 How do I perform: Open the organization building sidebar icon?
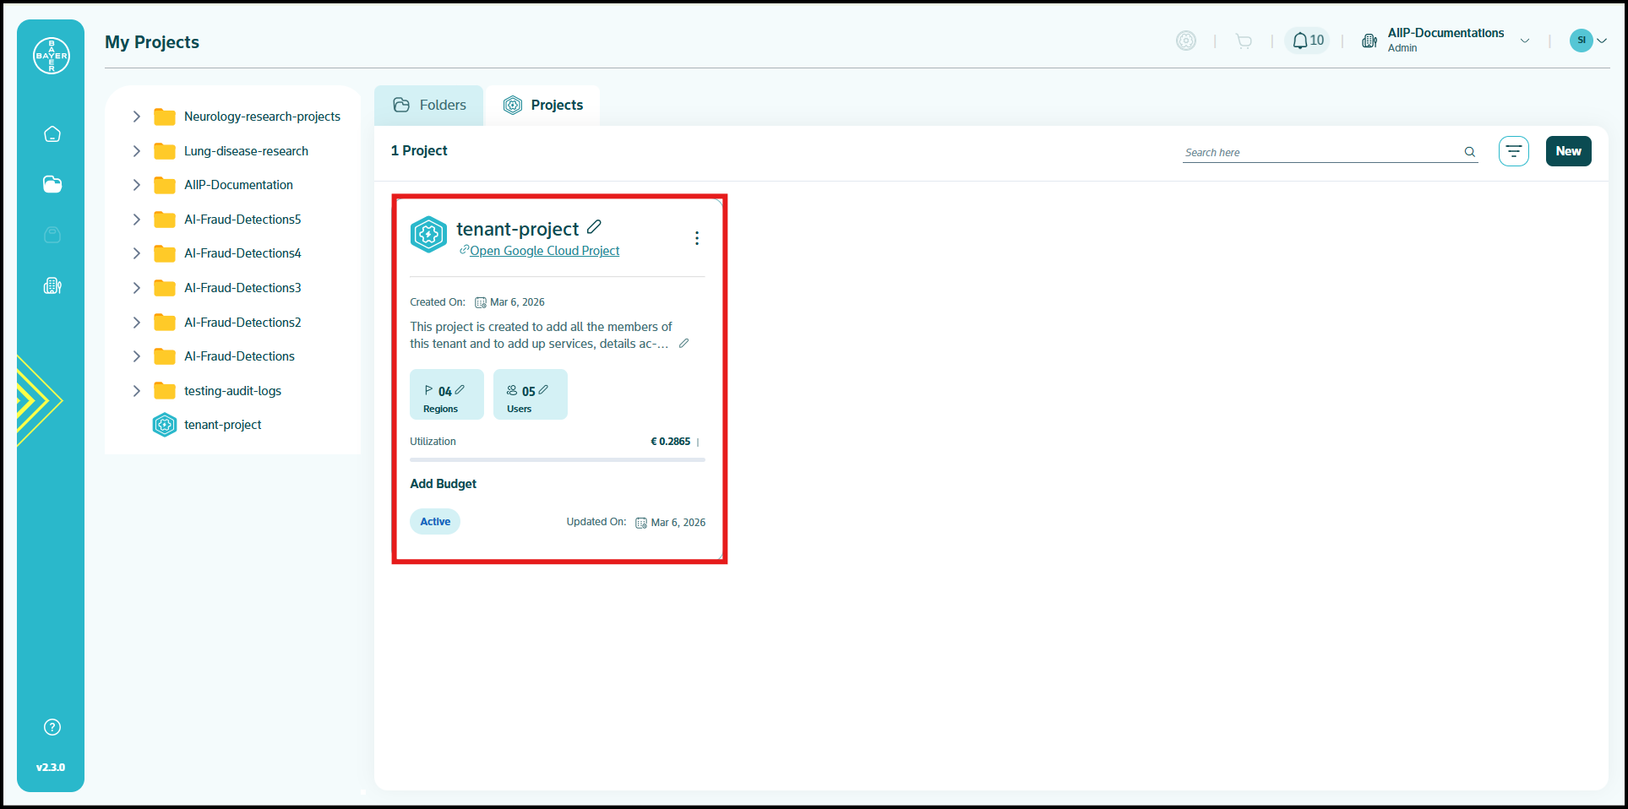(x=52, y=285)
